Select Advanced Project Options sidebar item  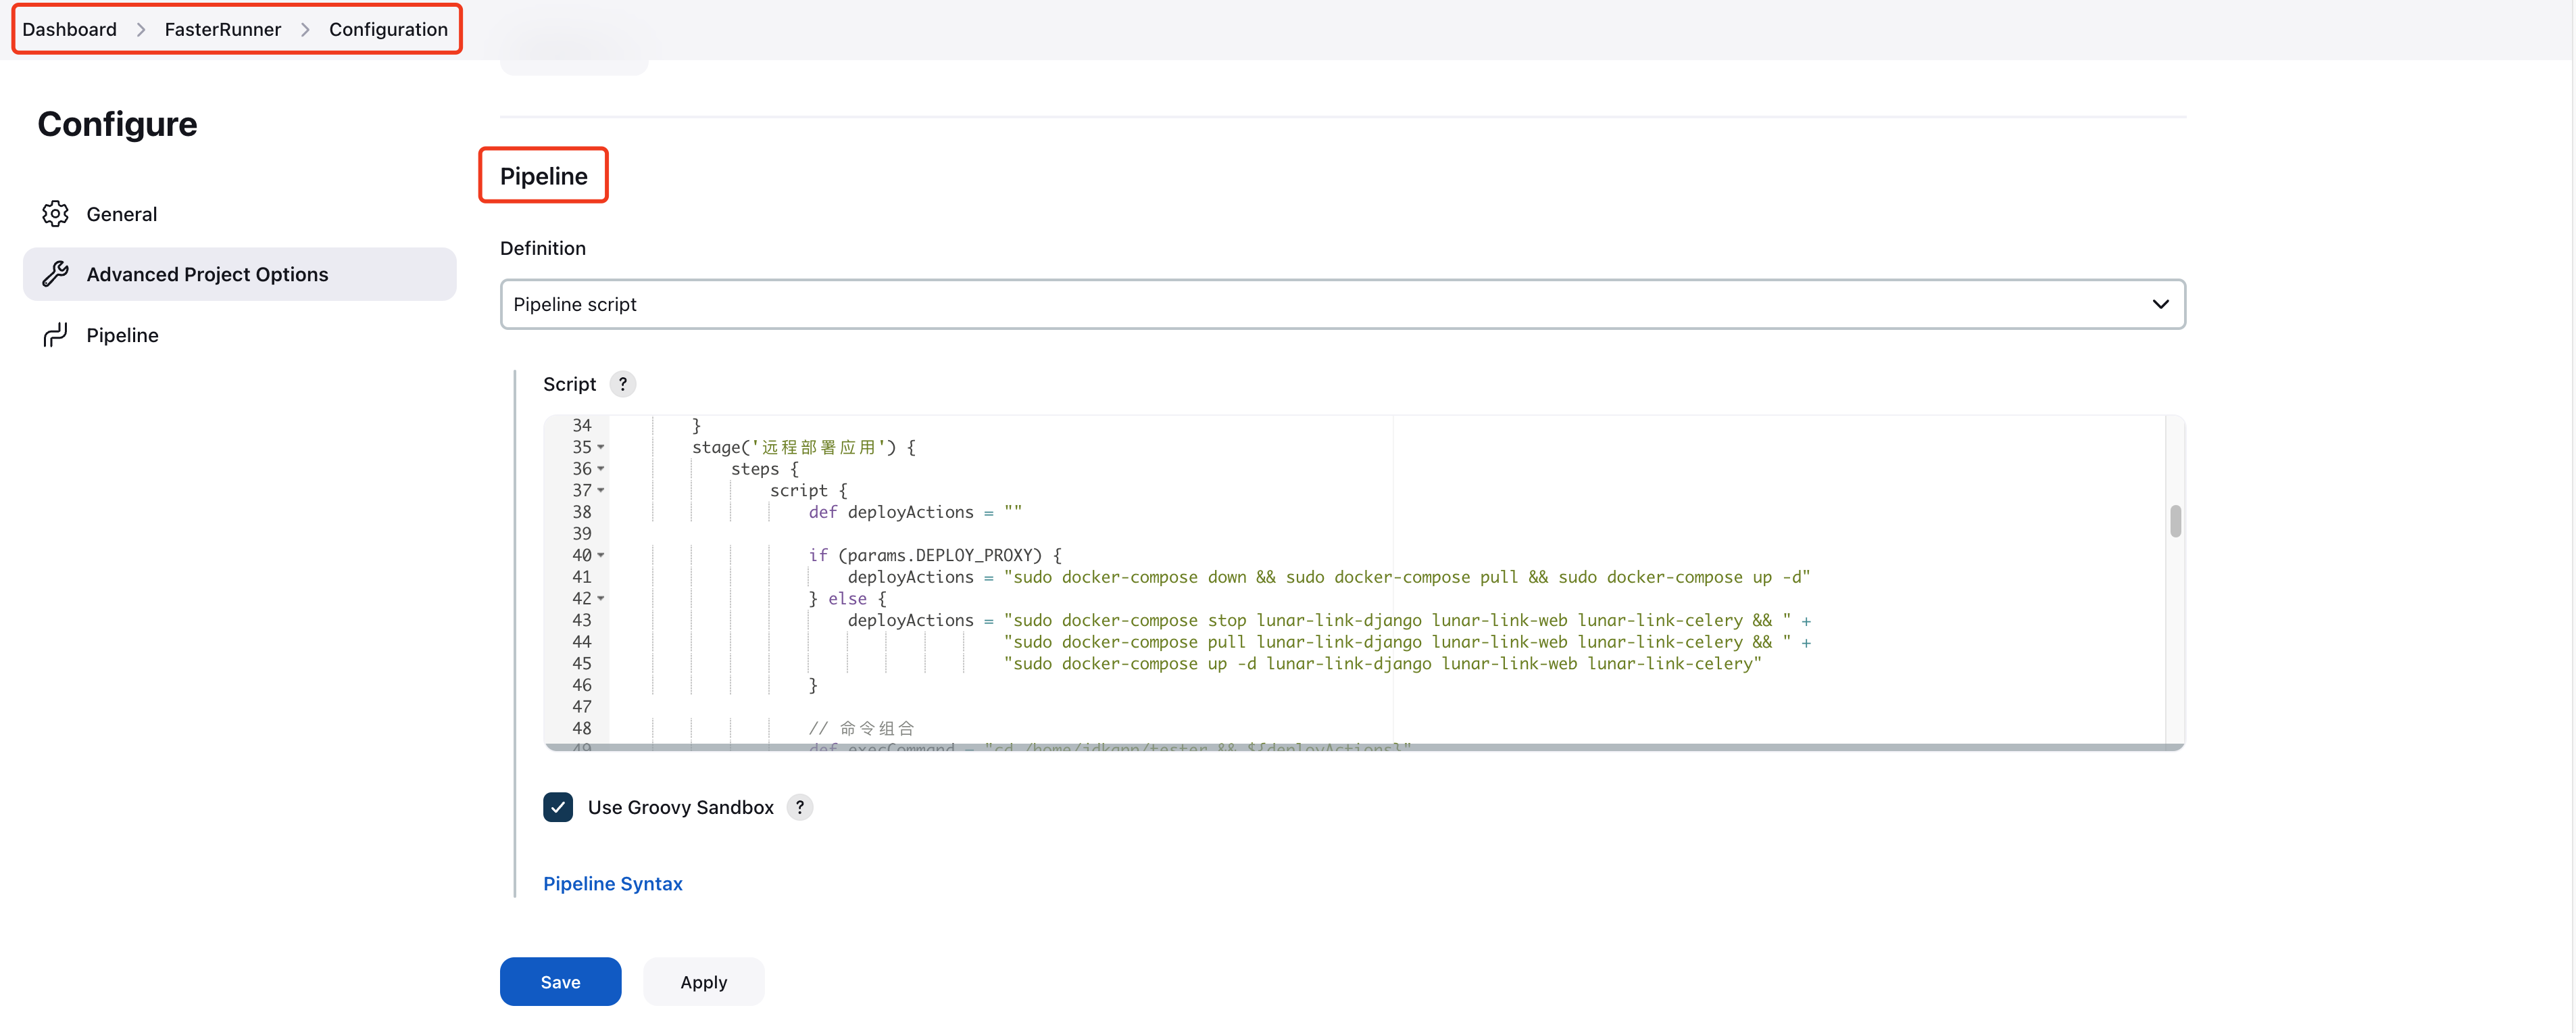[x=207, y=274]
